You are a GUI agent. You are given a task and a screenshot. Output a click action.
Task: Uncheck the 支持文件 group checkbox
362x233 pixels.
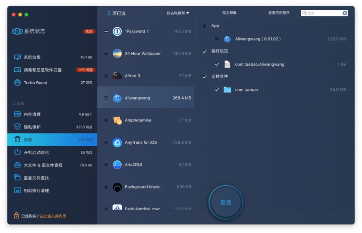click(204, 77)
